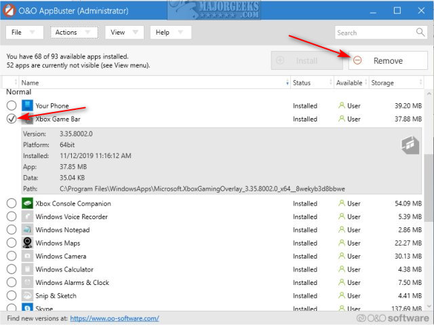Select the Your Phone checkbox

coord(12,106)
